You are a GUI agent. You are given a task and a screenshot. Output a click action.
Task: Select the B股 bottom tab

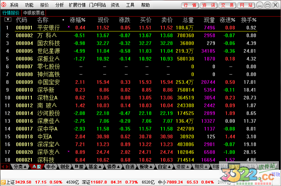79,167
